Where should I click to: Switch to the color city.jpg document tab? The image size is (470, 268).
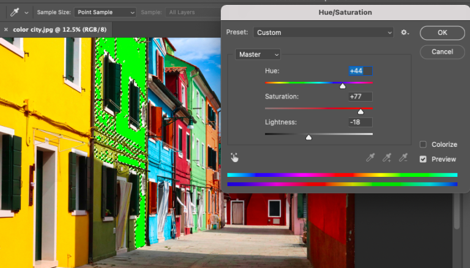click(x=59, y=30)
